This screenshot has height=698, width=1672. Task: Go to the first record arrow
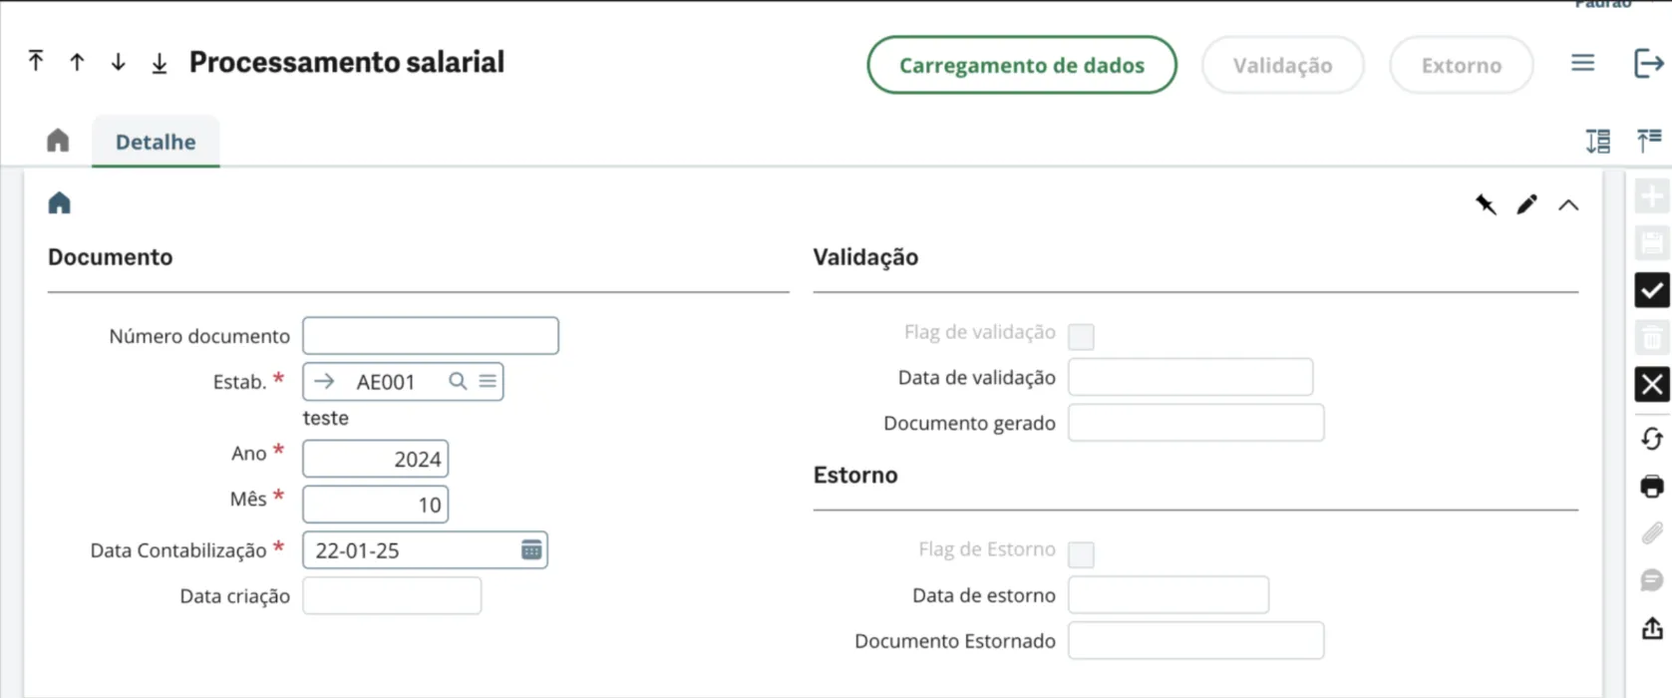click(36, 62)
